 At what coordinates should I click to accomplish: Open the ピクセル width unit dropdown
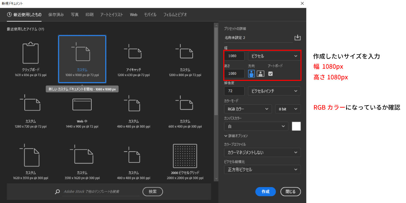[274, 56]
